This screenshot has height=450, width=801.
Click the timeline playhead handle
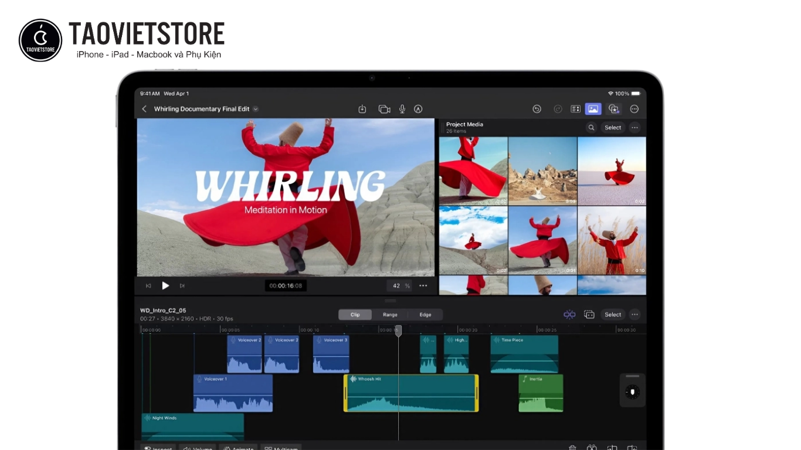(x=398, y=330)
